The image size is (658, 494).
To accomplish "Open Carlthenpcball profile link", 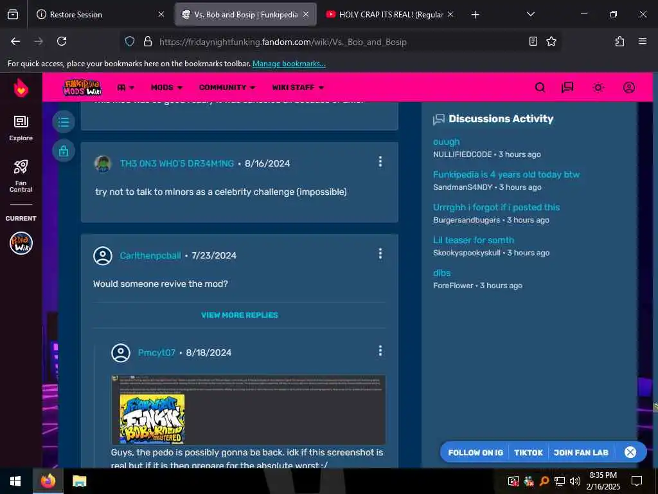I will [x=150, y=255].
